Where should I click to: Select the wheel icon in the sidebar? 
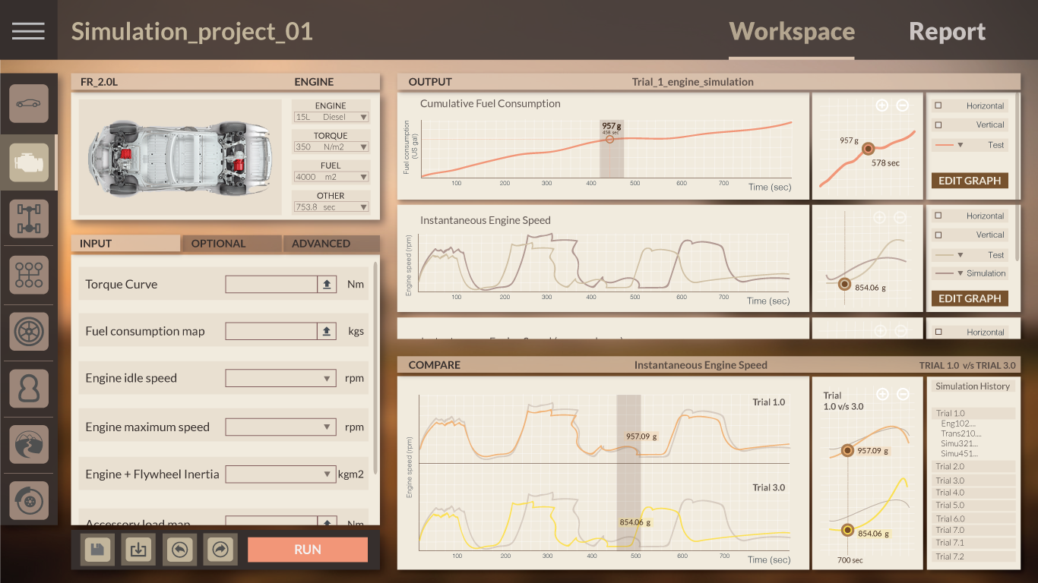point(28,332)
